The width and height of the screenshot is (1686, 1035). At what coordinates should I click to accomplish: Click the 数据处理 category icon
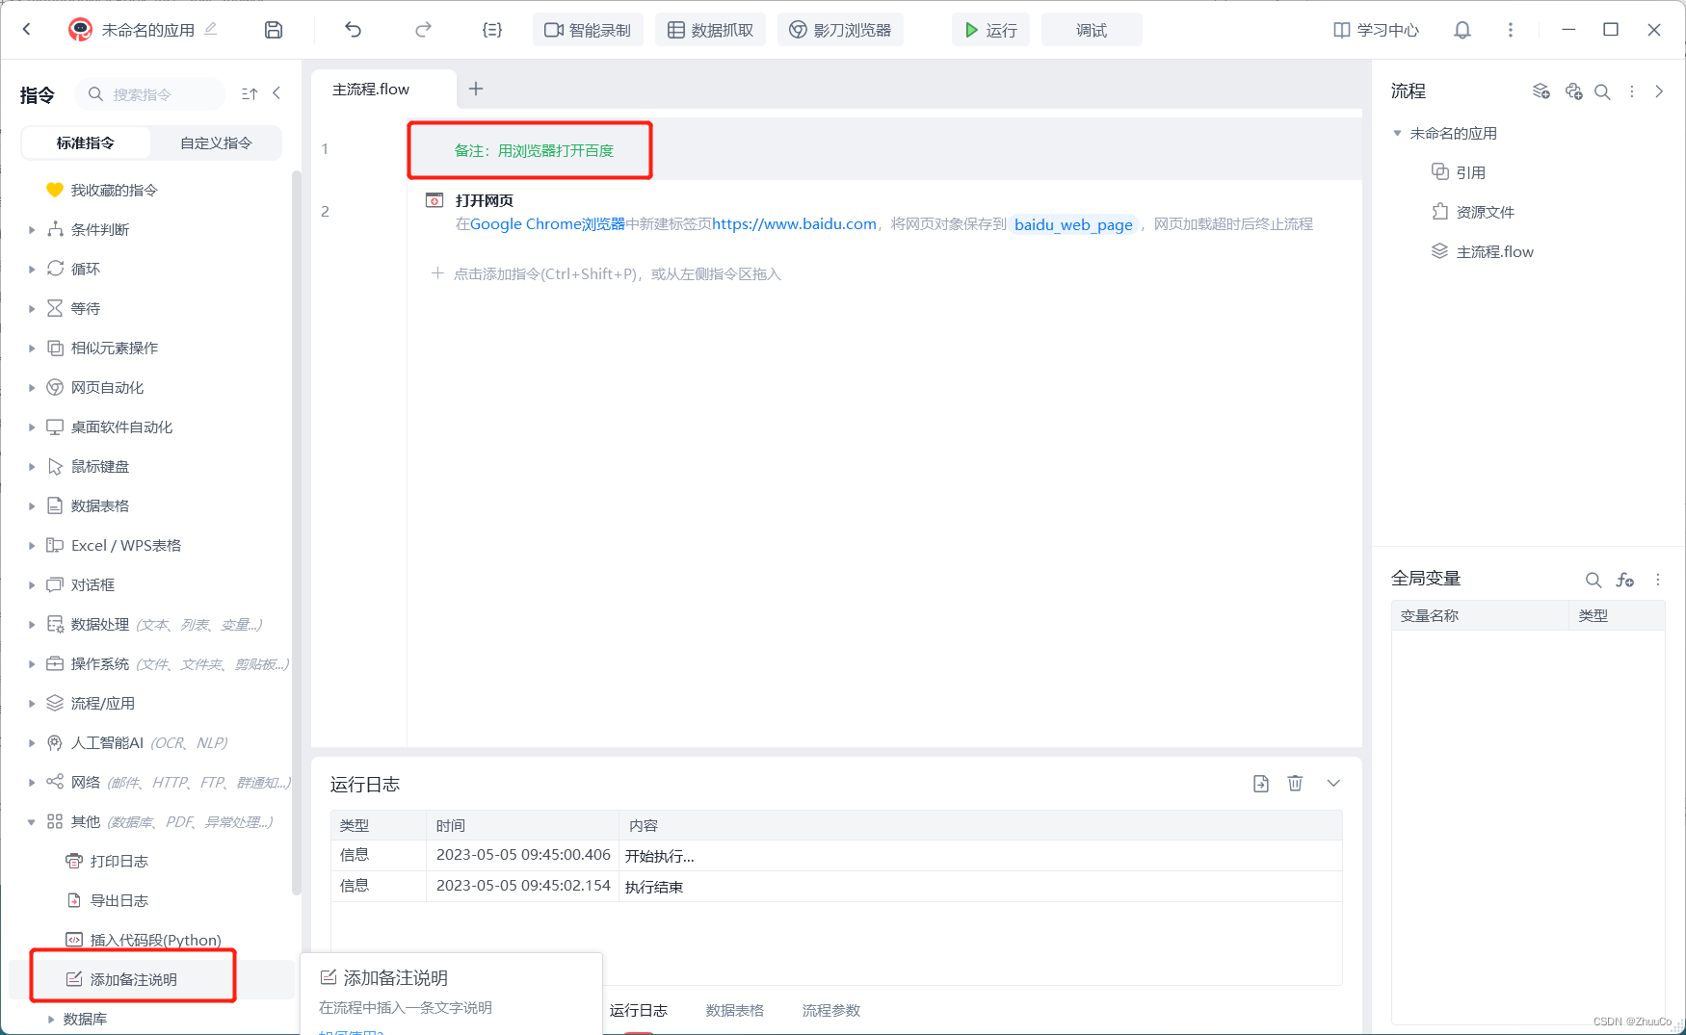click(55, 624)
